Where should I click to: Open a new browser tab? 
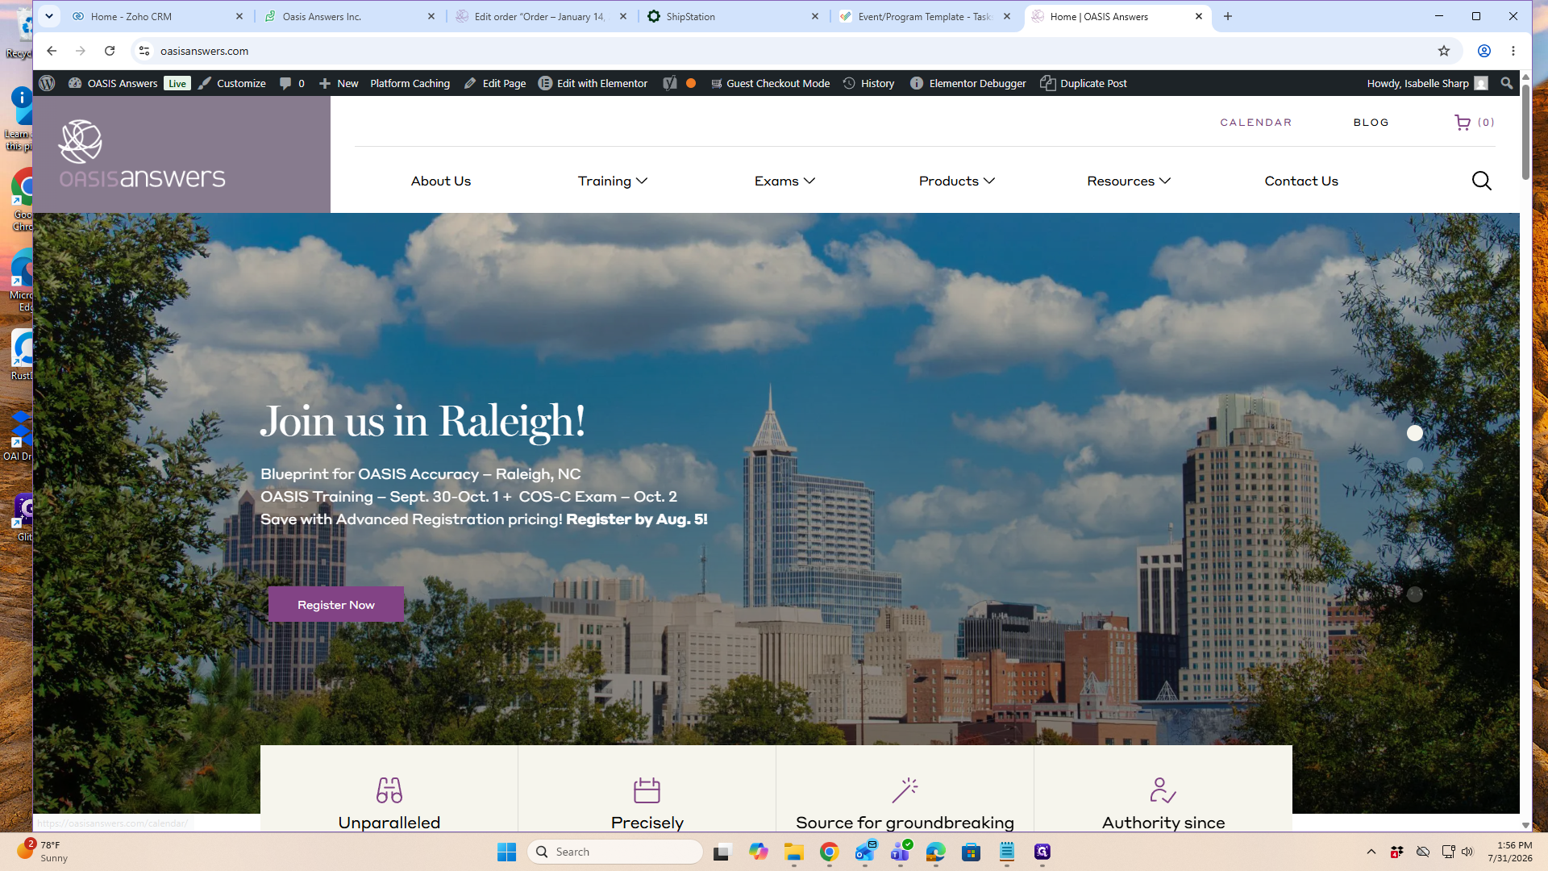pyautogui.click(x=1228, y=16)
